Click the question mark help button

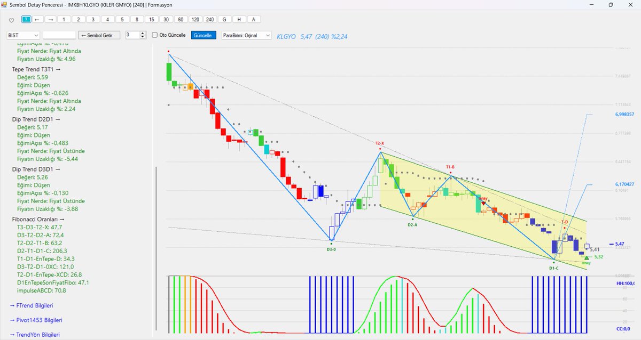26,19
